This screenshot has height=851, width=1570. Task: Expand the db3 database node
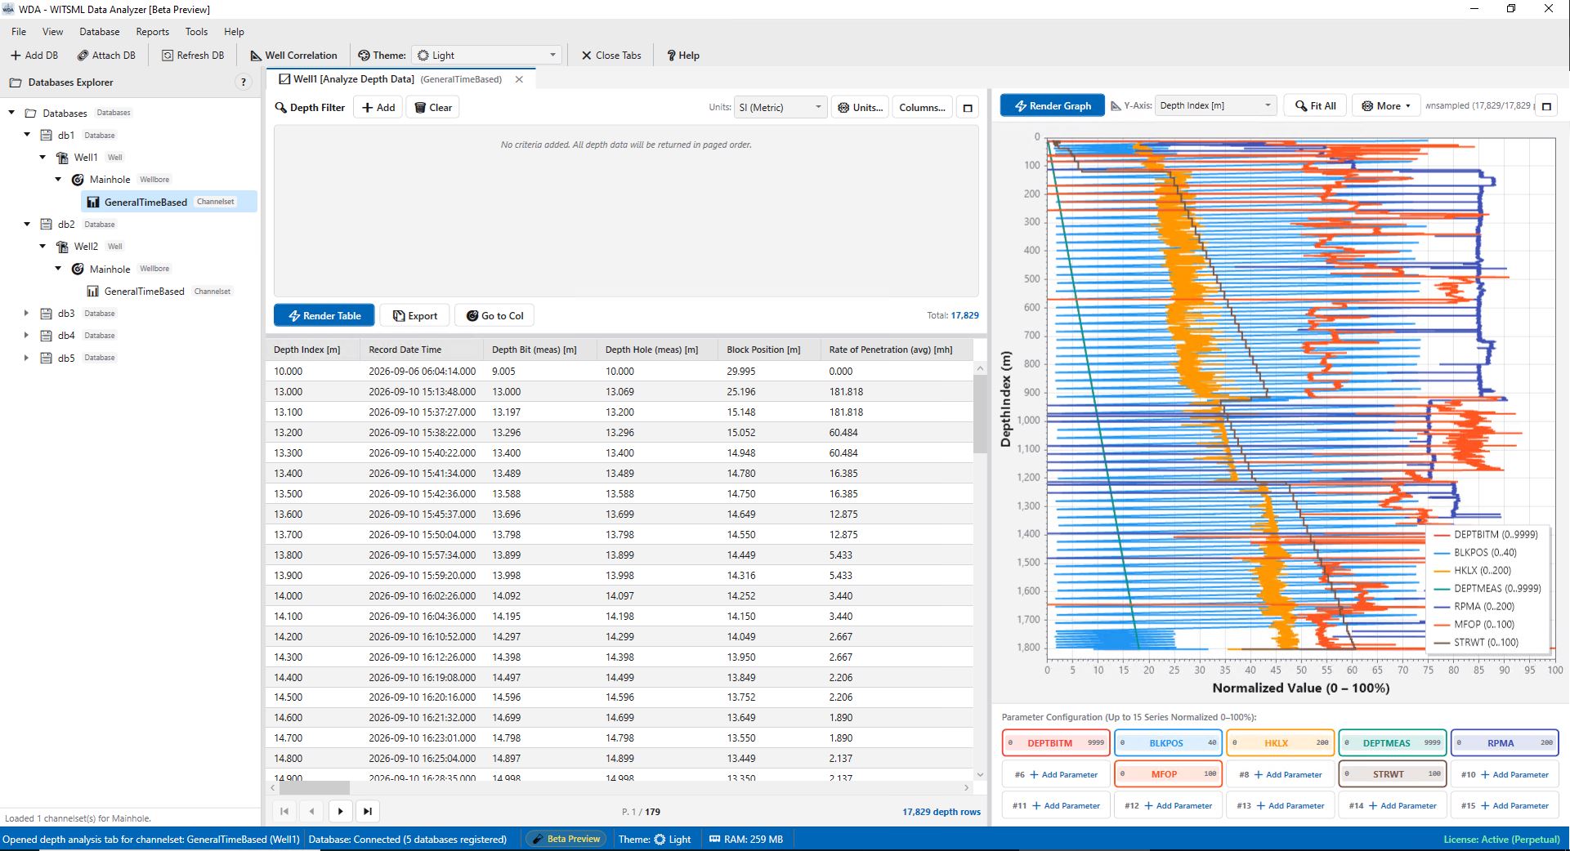(x=27, y=313)
